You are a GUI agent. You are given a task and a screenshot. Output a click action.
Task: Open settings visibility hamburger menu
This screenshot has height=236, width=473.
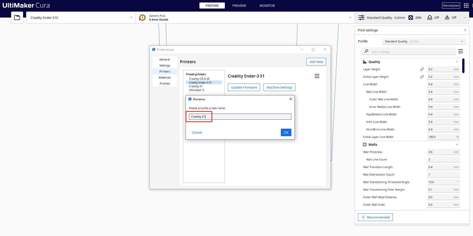click(x=460, y=51)
